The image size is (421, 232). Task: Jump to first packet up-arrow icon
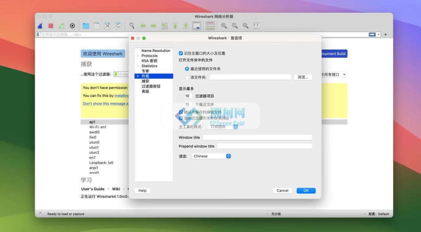click(175, 26)
